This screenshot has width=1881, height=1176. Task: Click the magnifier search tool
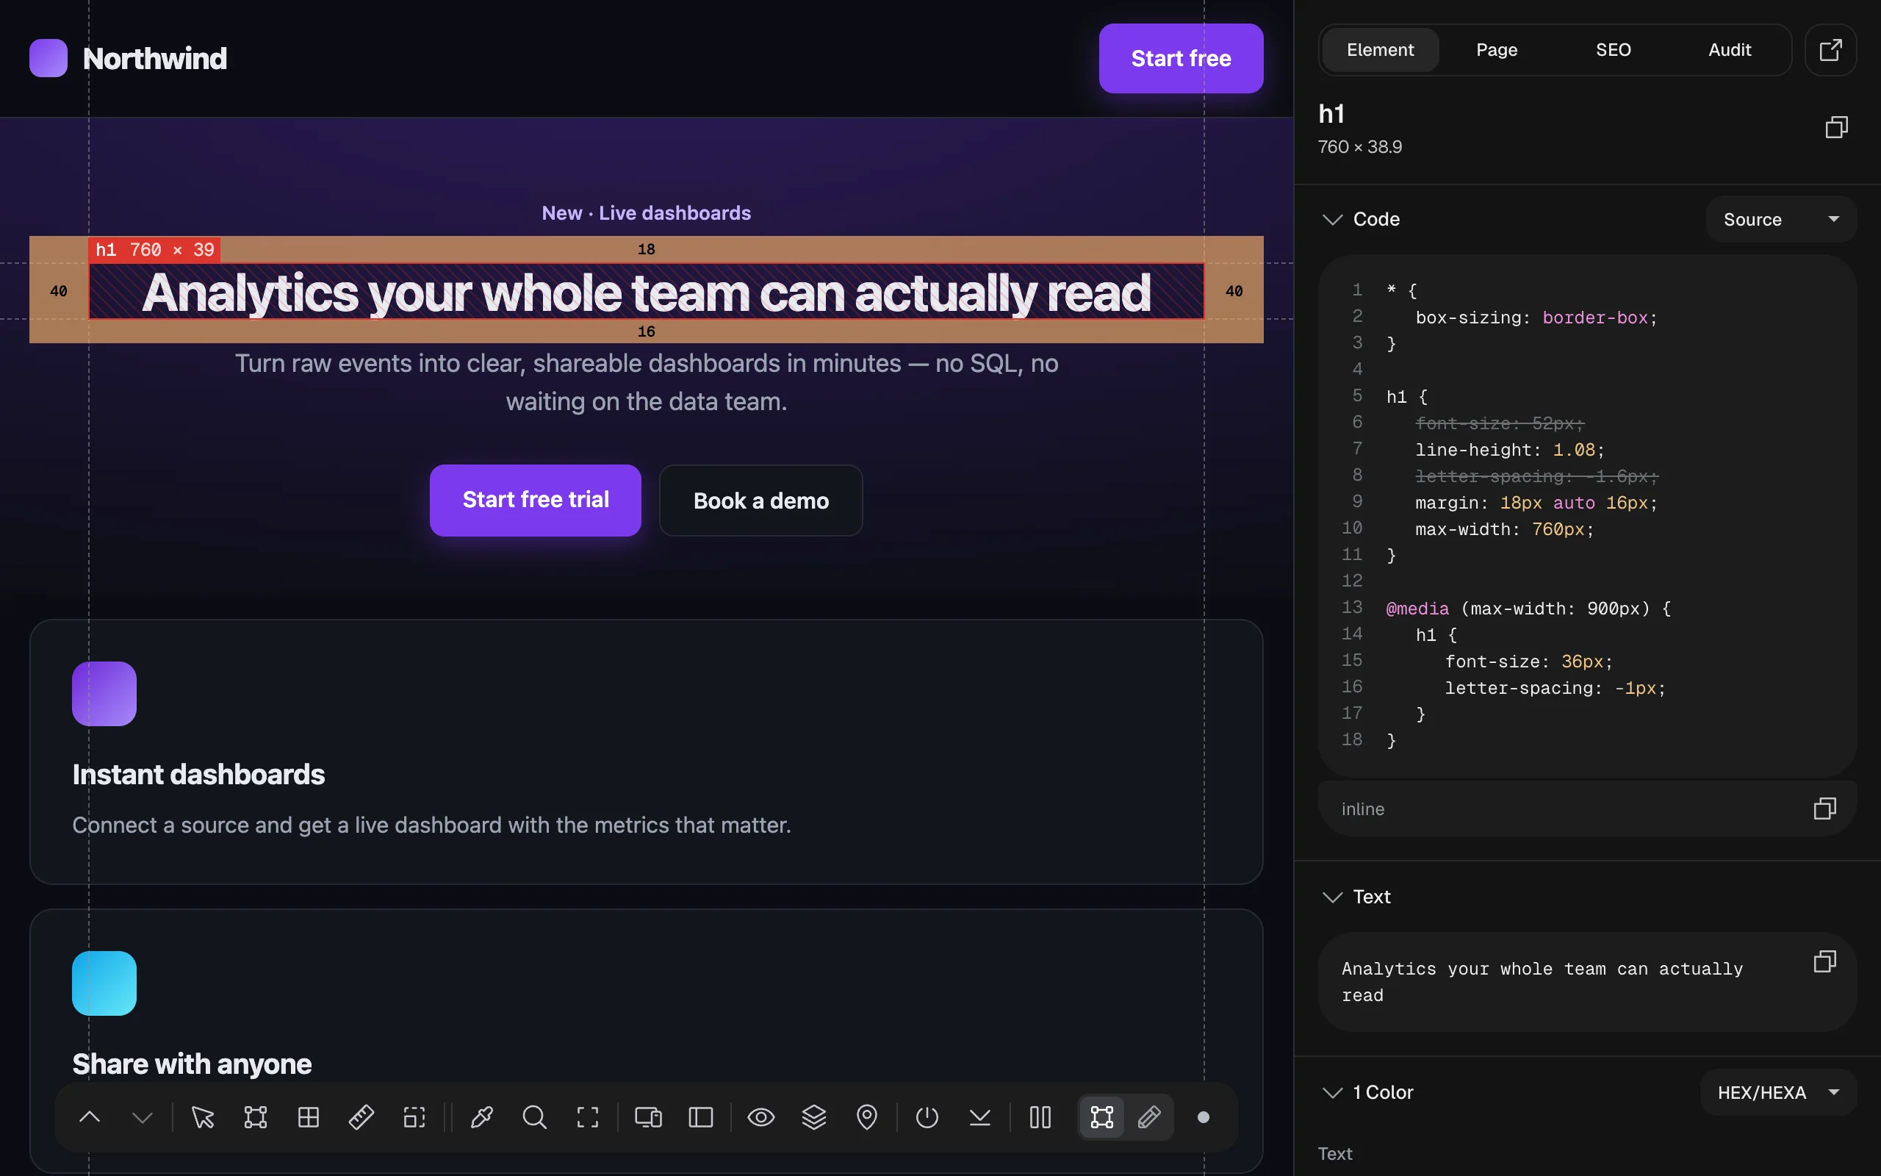(x=535, y=1118)
